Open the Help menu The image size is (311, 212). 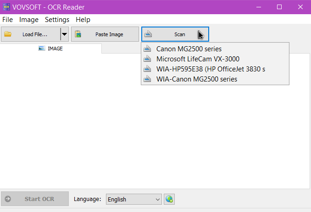point(83,20)
